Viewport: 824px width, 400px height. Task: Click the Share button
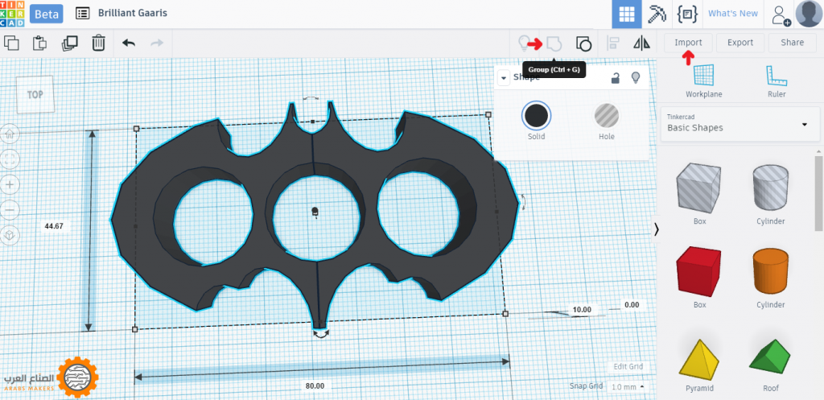coord(792,43)
